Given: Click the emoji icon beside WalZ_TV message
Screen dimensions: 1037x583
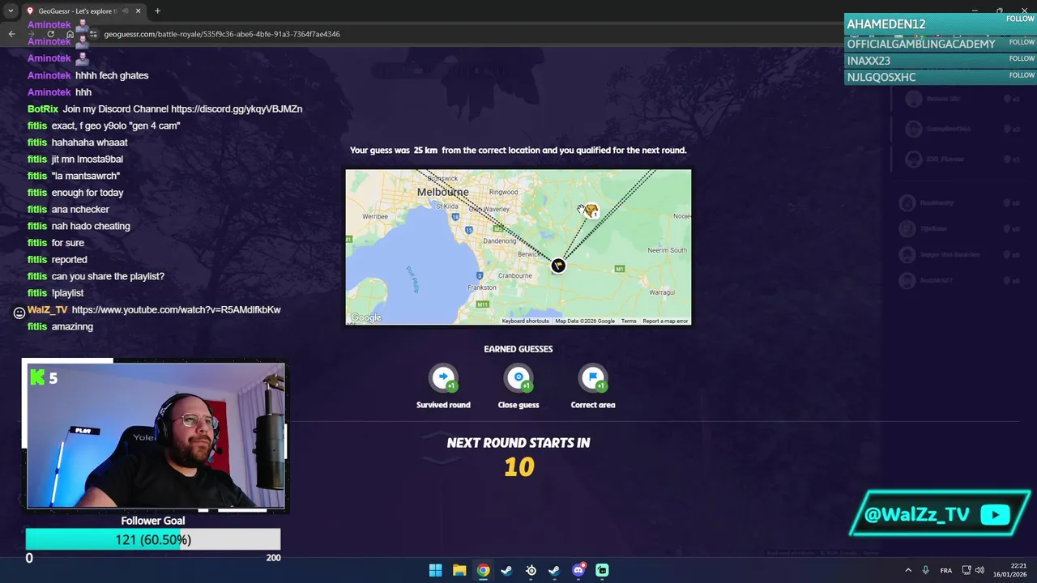Looking at the screenshot, I should pos(19,313).
